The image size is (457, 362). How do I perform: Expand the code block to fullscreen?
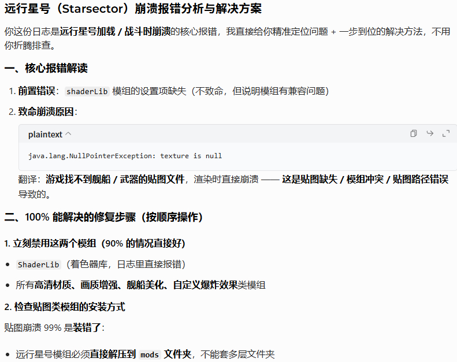pos(446,133)
